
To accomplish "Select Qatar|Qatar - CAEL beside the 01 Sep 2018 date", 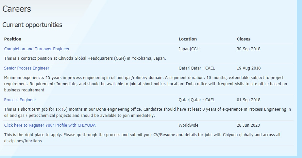I will (197, 100).
